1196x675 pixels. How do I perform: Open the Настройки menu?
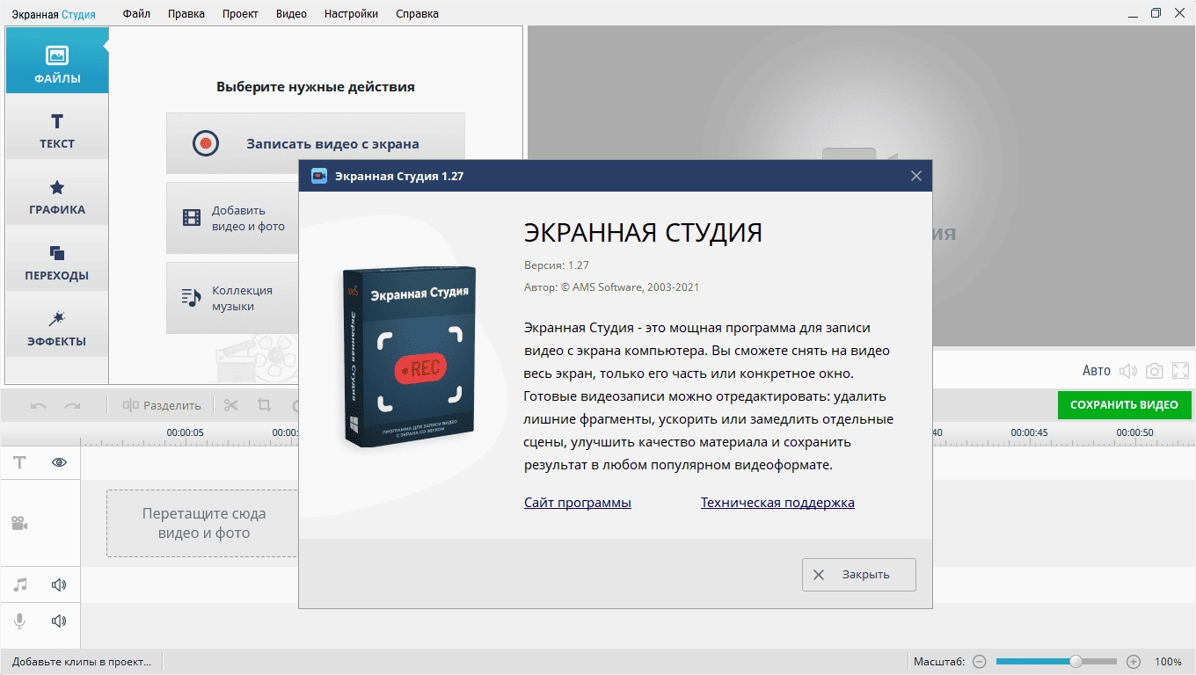(x=351, y=13)
